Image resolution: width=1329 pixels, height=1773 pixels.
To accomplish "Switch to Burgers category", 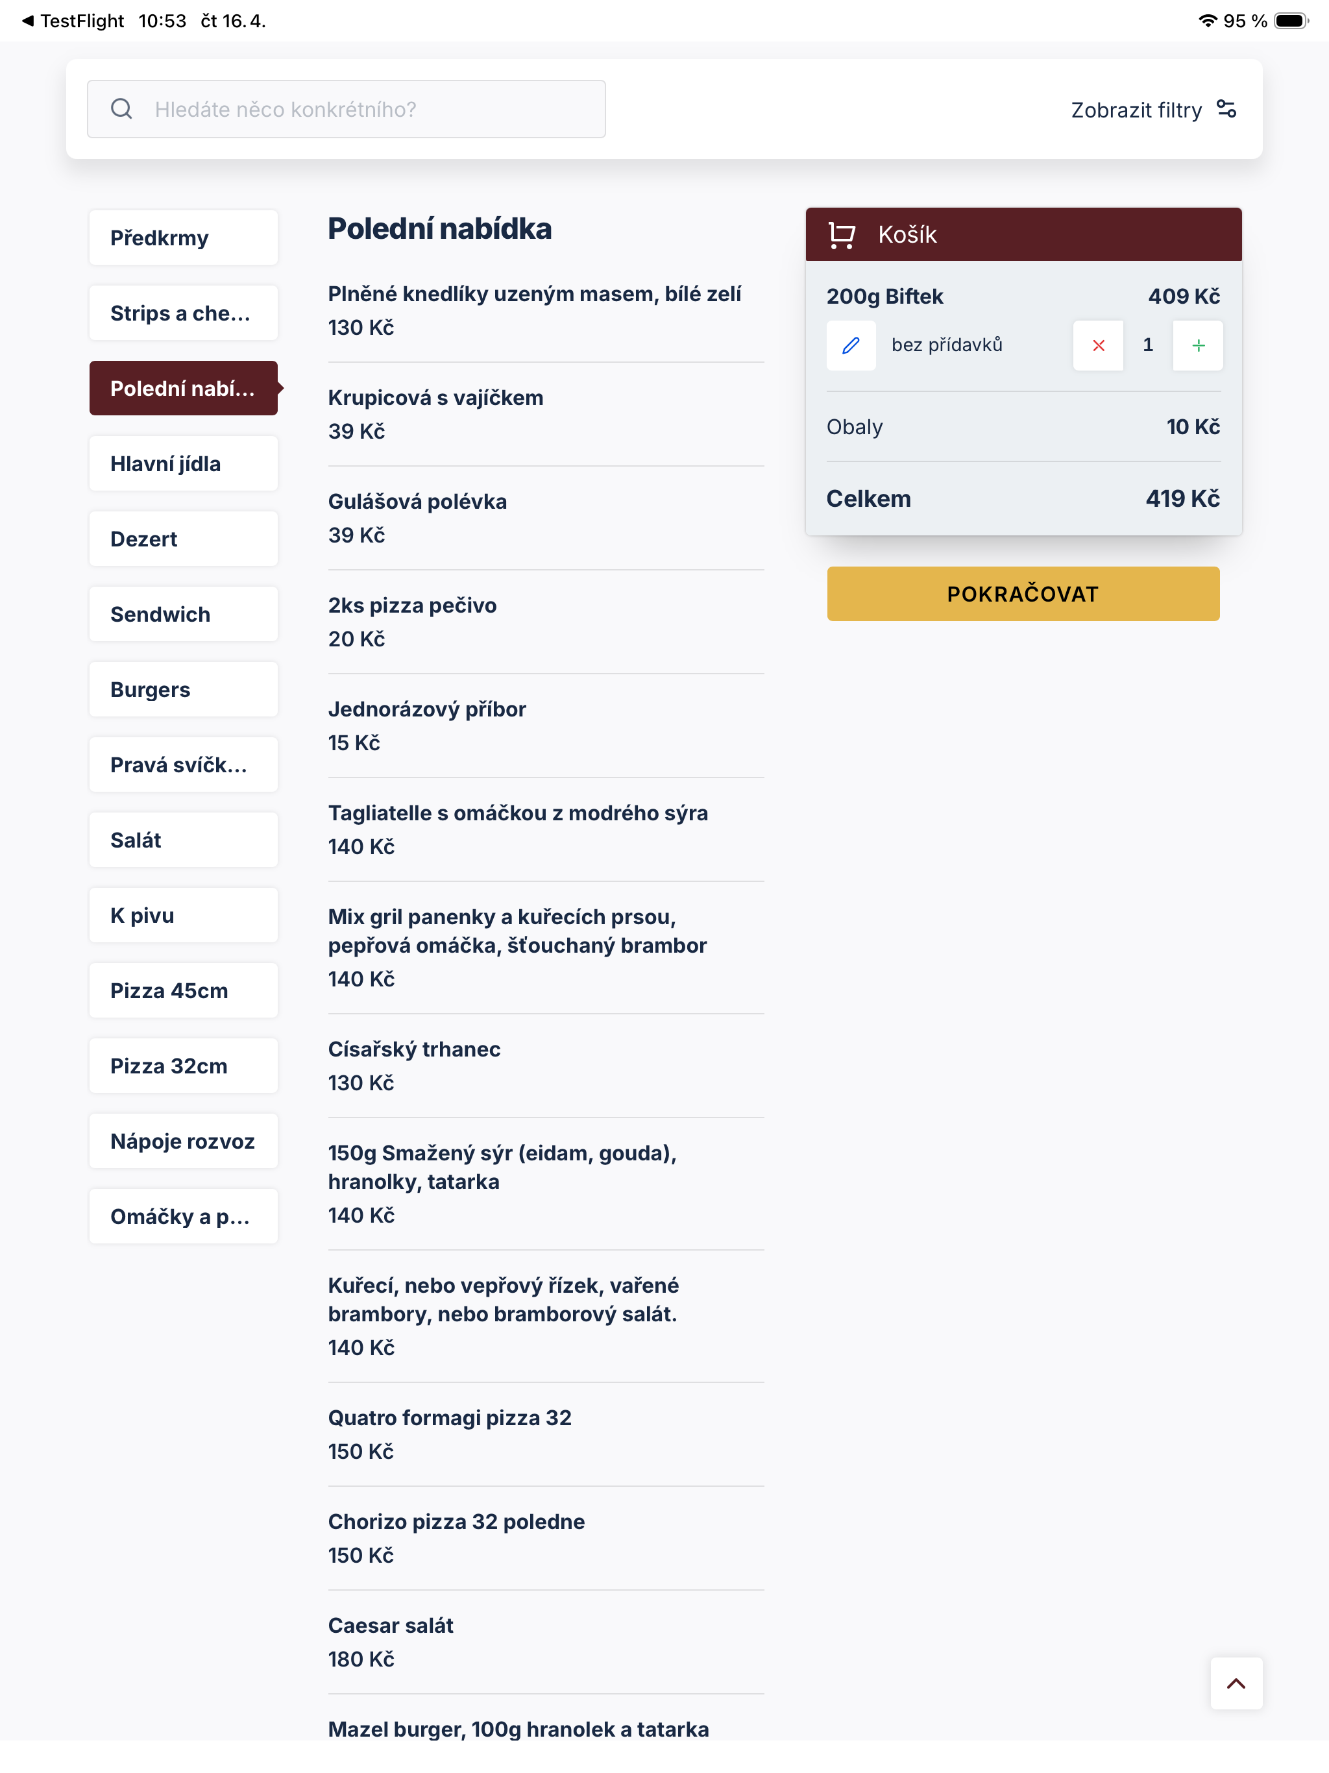I will pyautogui.click(x=184, y=690).
